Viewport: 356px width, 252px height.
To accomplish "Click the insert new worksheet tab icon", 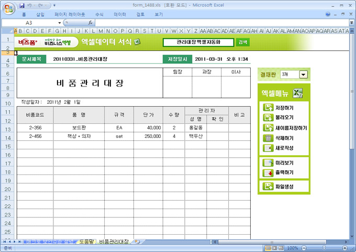I will click(137, 242).
